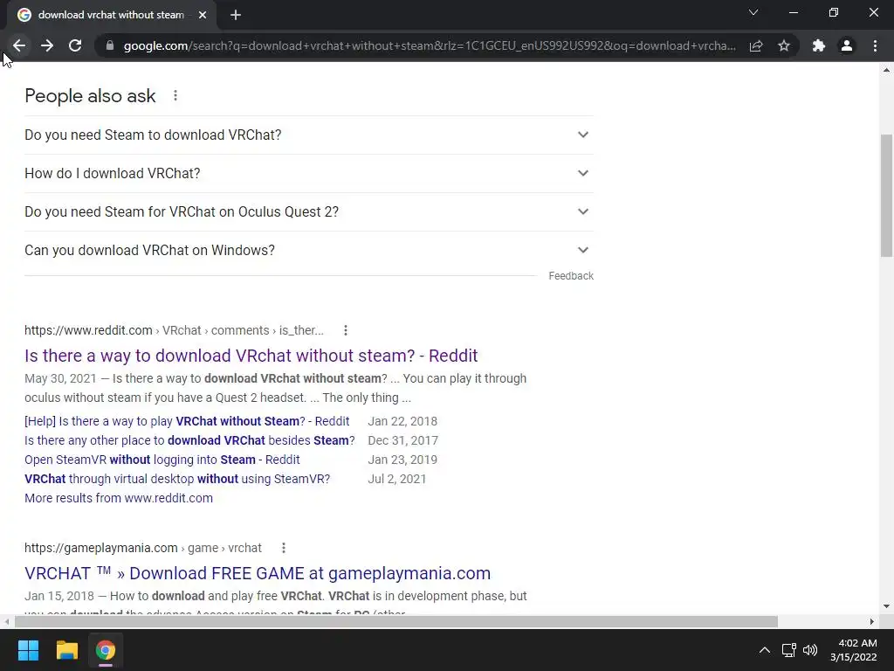
Task: Bookmark this page with the star icon
Action: (784, 45)
